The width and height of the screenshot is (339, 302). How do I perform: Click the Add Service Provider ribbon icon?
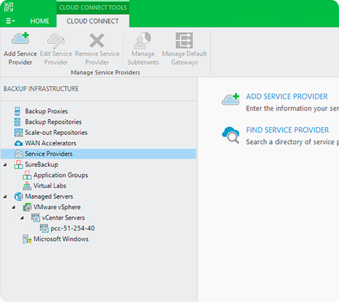[20, 39]
